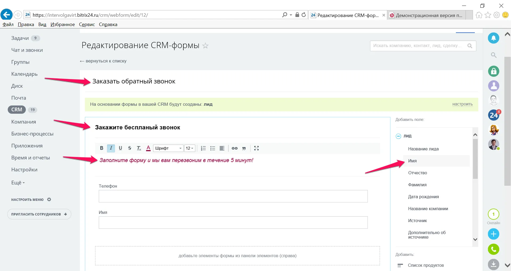Click into the Телефон input field
The image size is (511, 271).
(x=233, y=196)
